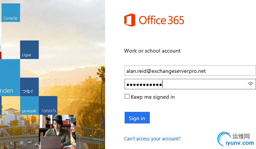Click the Hebrew text tile
The height and width of the screenshot is (149, 256).
pos(48,105)
